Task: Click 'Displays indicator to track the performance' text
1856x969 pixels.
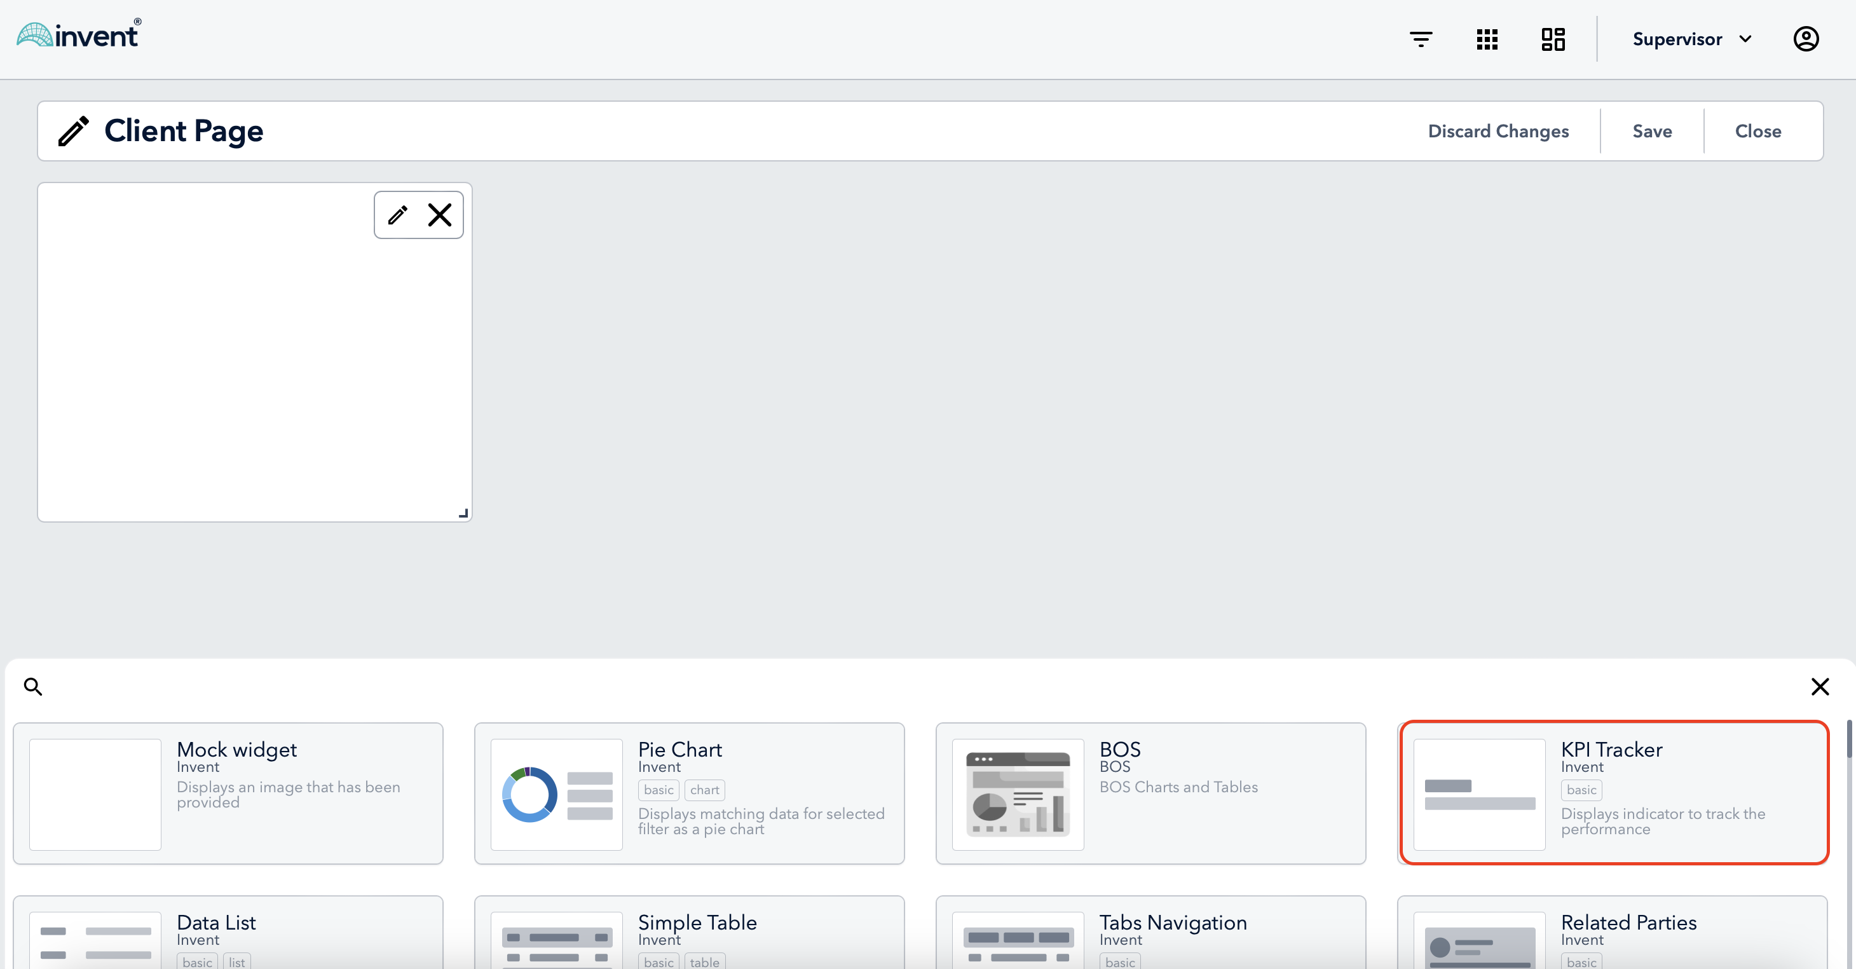Action: 1663,821
